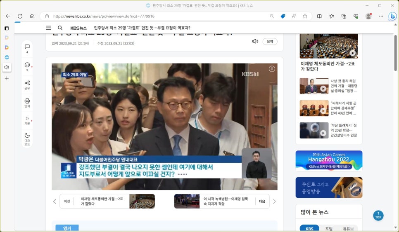
Task: Select the audio-playing vertical tab
Action: tap(7, 67)
